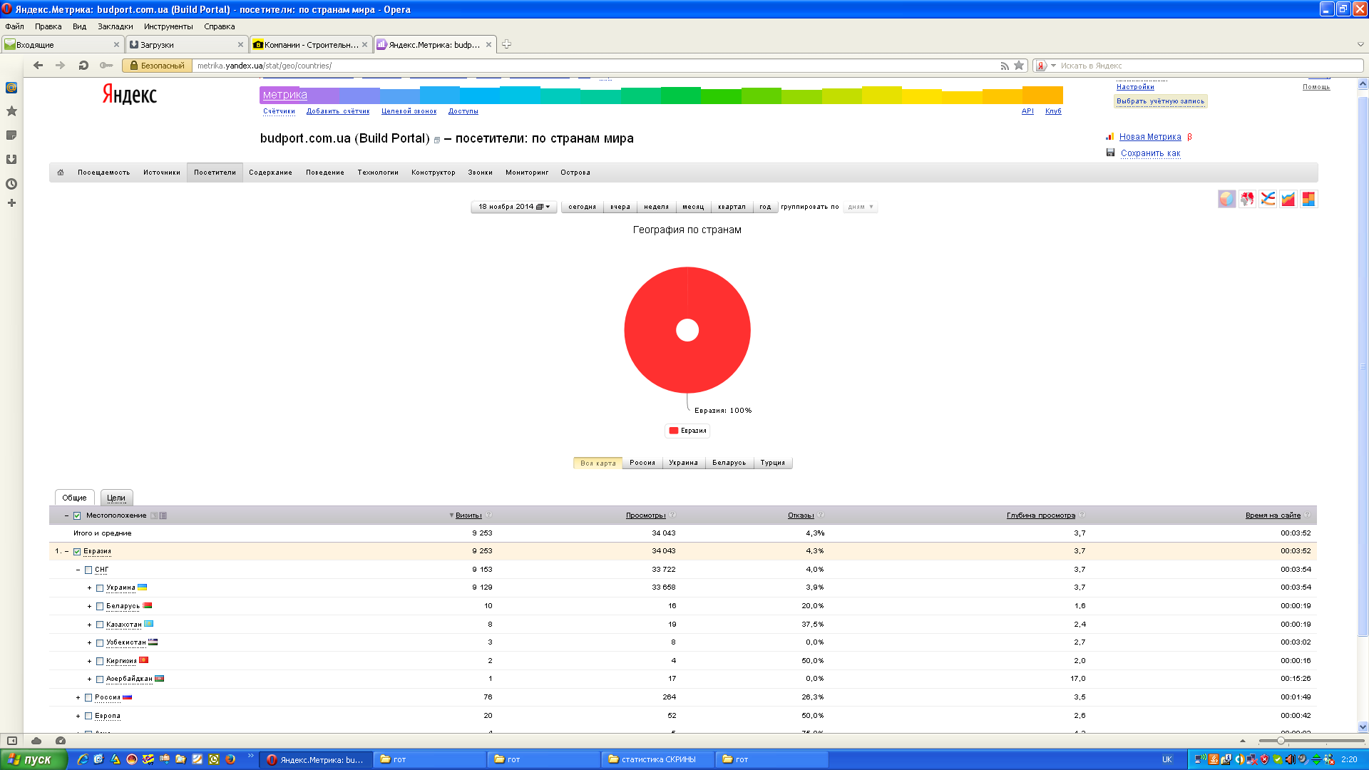Open the grouping dropdown 'дням'
The image size is (1369, 770).
point(861,207)
